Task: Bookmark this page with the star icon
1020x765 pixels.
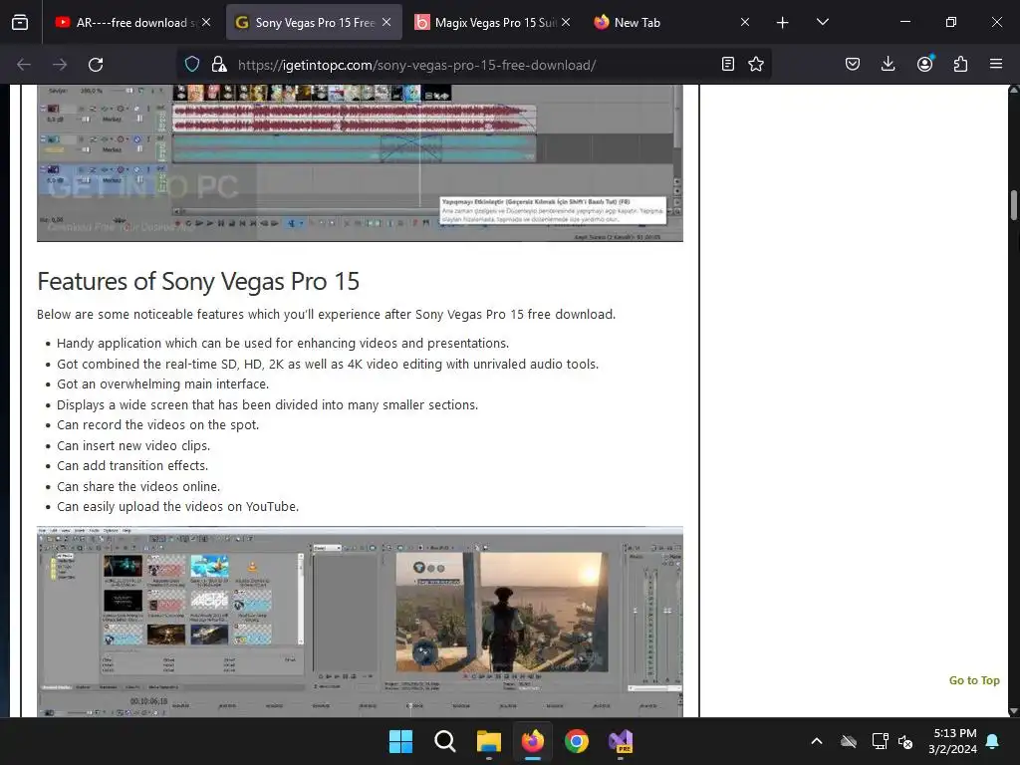Action: 756,64
